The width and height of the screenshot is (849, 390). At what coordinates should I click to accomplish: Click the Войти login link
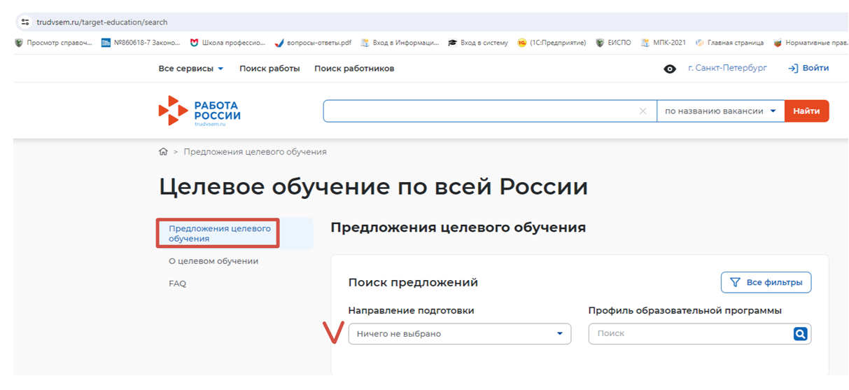[808, 69]
